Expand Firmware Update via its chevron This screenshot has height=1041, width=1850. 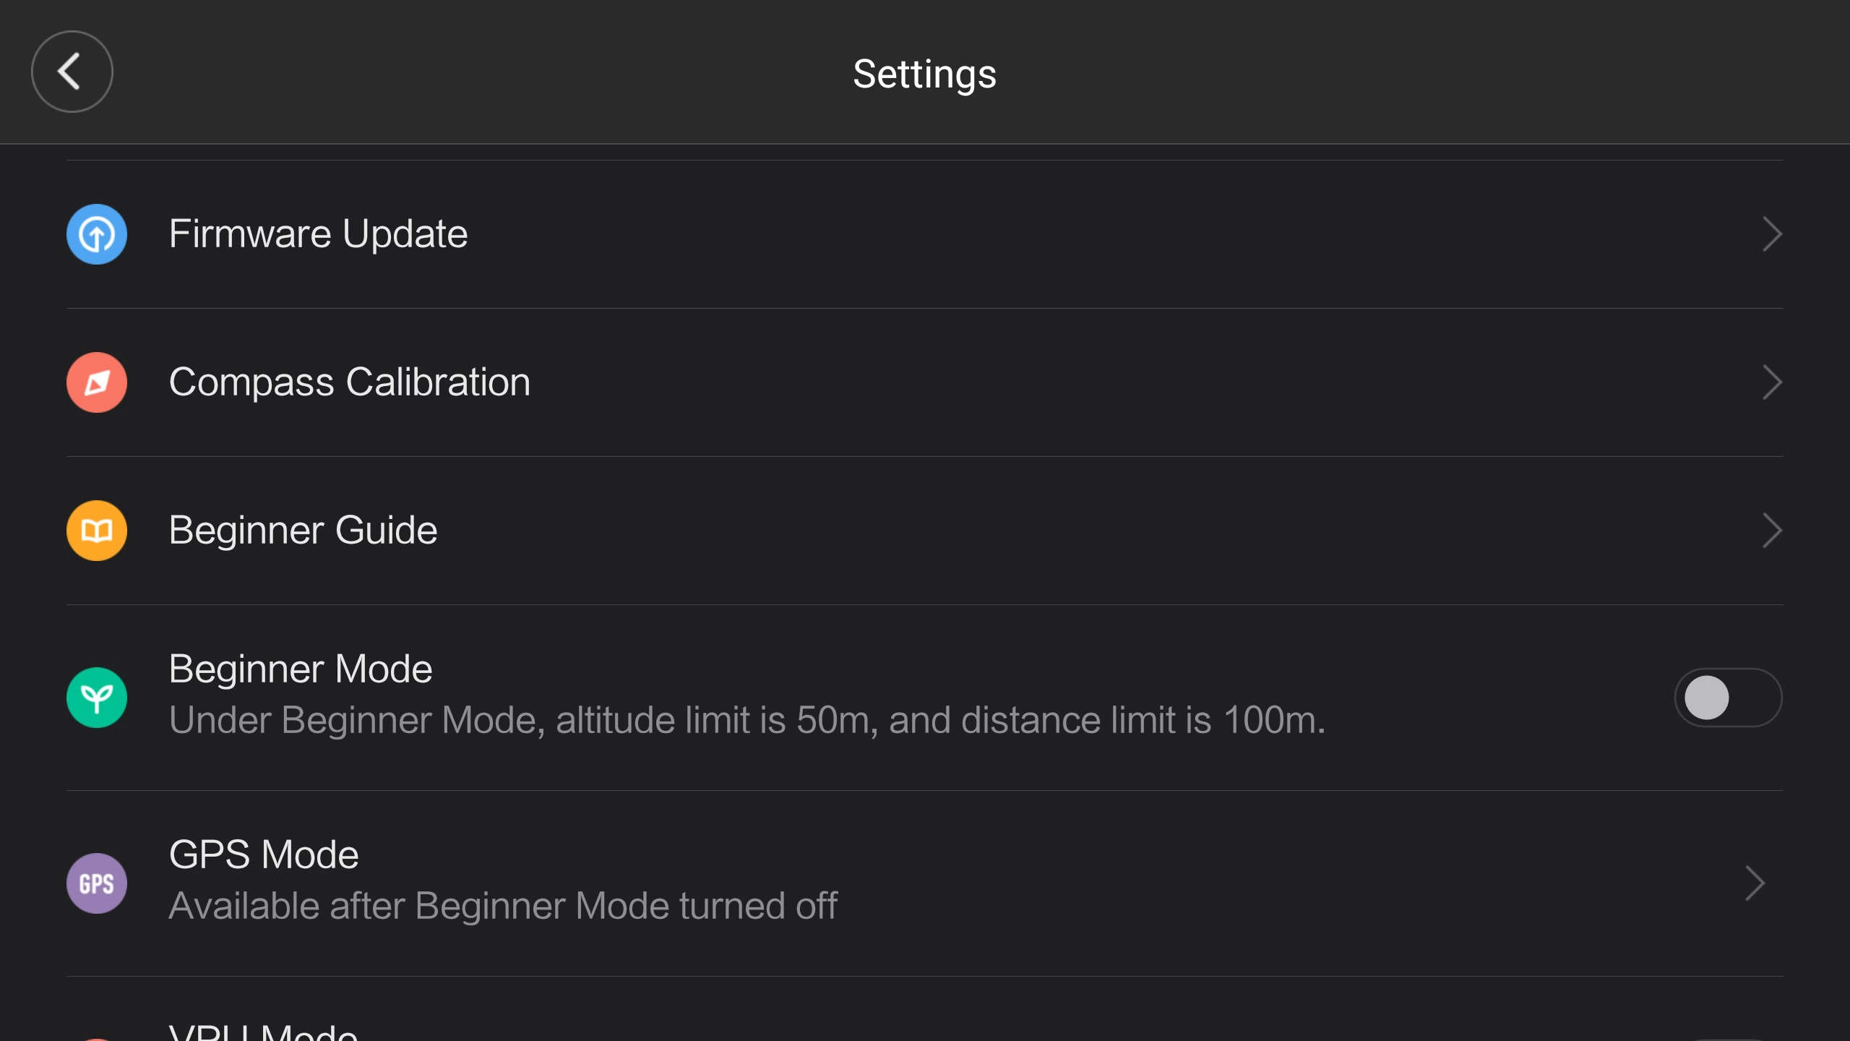pyautogui.click(x=1772, y=234)
